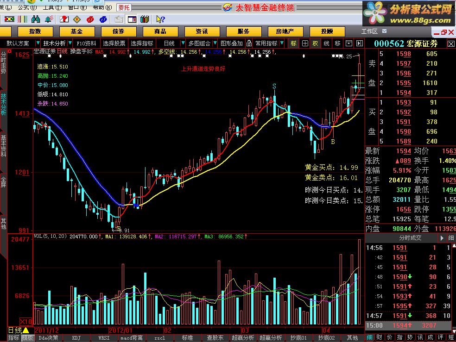Switch to 全屏 side tab

tap(3, 181)
